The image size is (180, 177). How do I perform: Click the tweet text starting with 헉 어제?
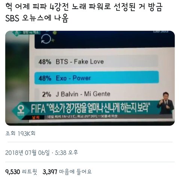pos(84,12)
